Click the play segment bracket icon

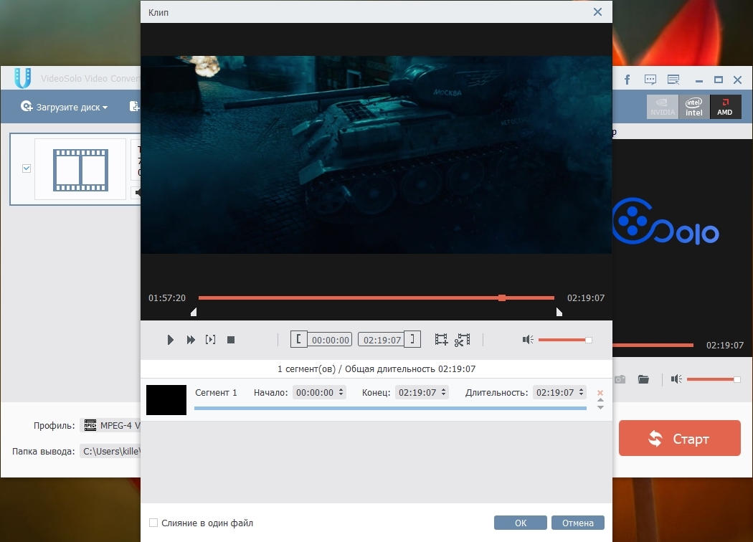pyautogui.click(x=211, y=340)
